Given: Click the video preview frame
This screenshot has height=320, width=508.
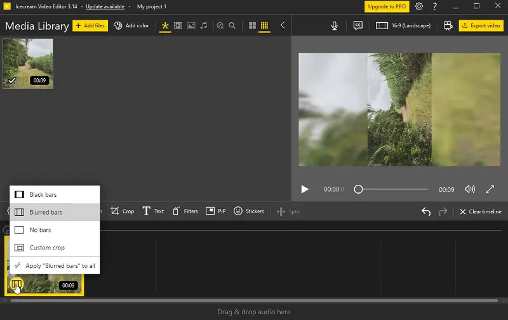Looking at the screenshot, I should coord(399,109).
